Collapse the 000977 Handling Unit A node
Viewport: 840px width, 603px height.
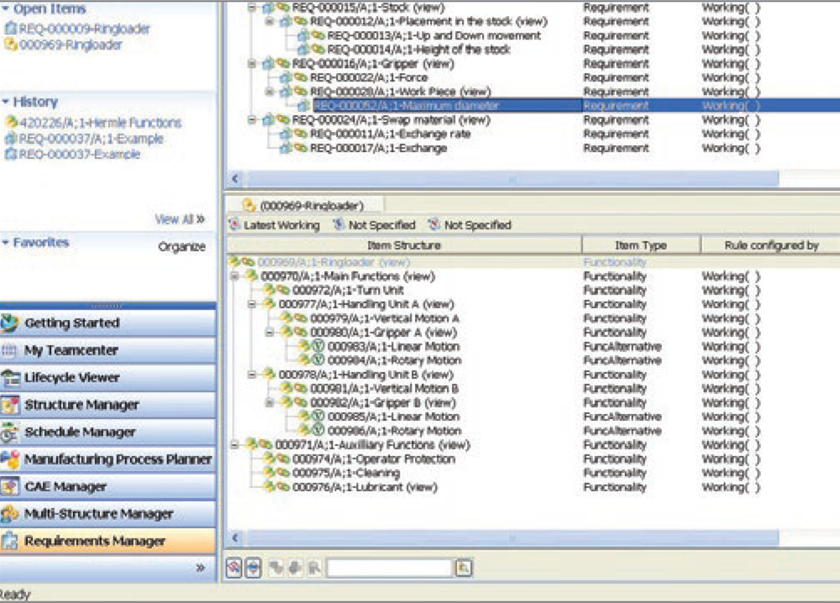252,305
